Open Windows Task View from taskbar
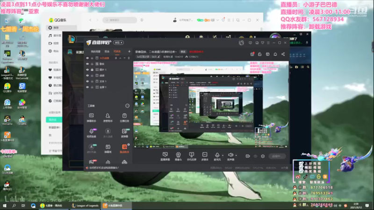Image resolution: width=374 pixels, height=210 pixels. 23,205
